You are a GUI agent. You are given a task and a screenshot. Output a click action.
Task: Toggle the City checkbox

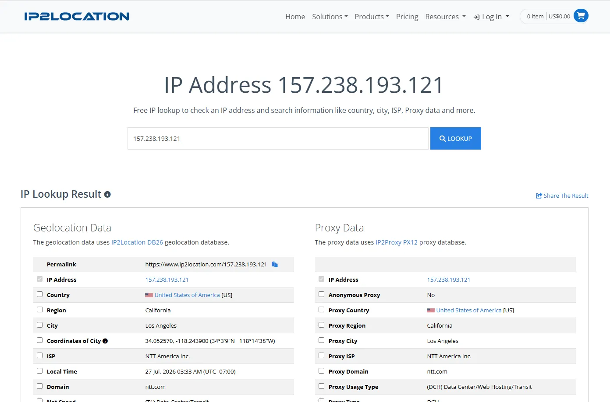pyautogui.click(x=40, y=325)
